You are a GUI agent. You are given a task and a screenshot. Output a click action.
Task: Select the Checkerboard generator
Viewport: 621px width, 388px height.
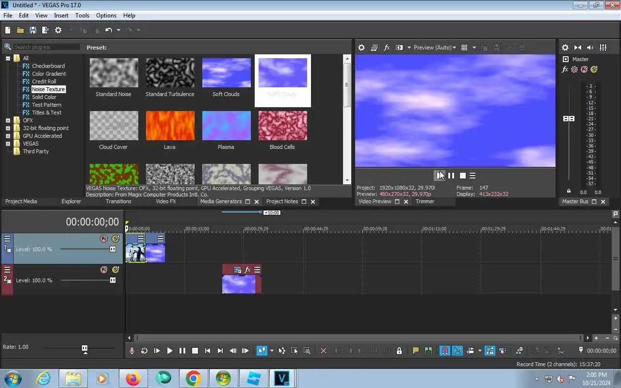pos(48,66)
